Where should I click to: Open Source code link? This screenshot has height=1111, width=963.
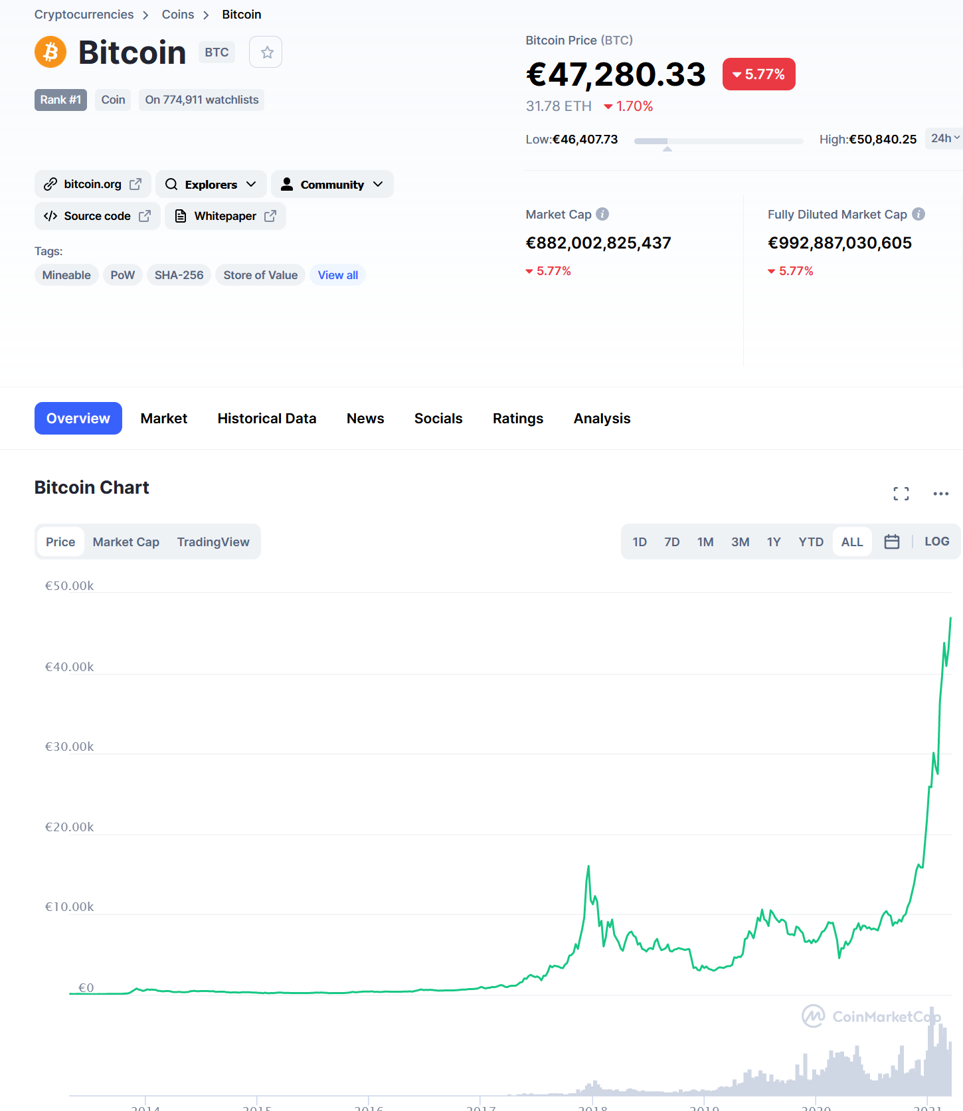point(98,216)
